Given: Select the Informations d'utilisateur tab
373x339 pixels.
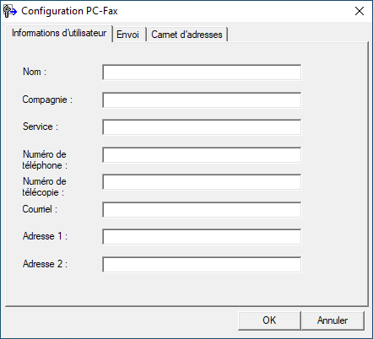Looking at the screenshot, I should [59, 33].
